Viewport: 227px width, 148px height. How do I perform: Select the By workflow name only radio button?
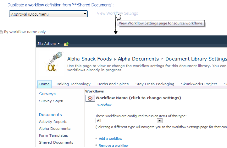[1, 32]
